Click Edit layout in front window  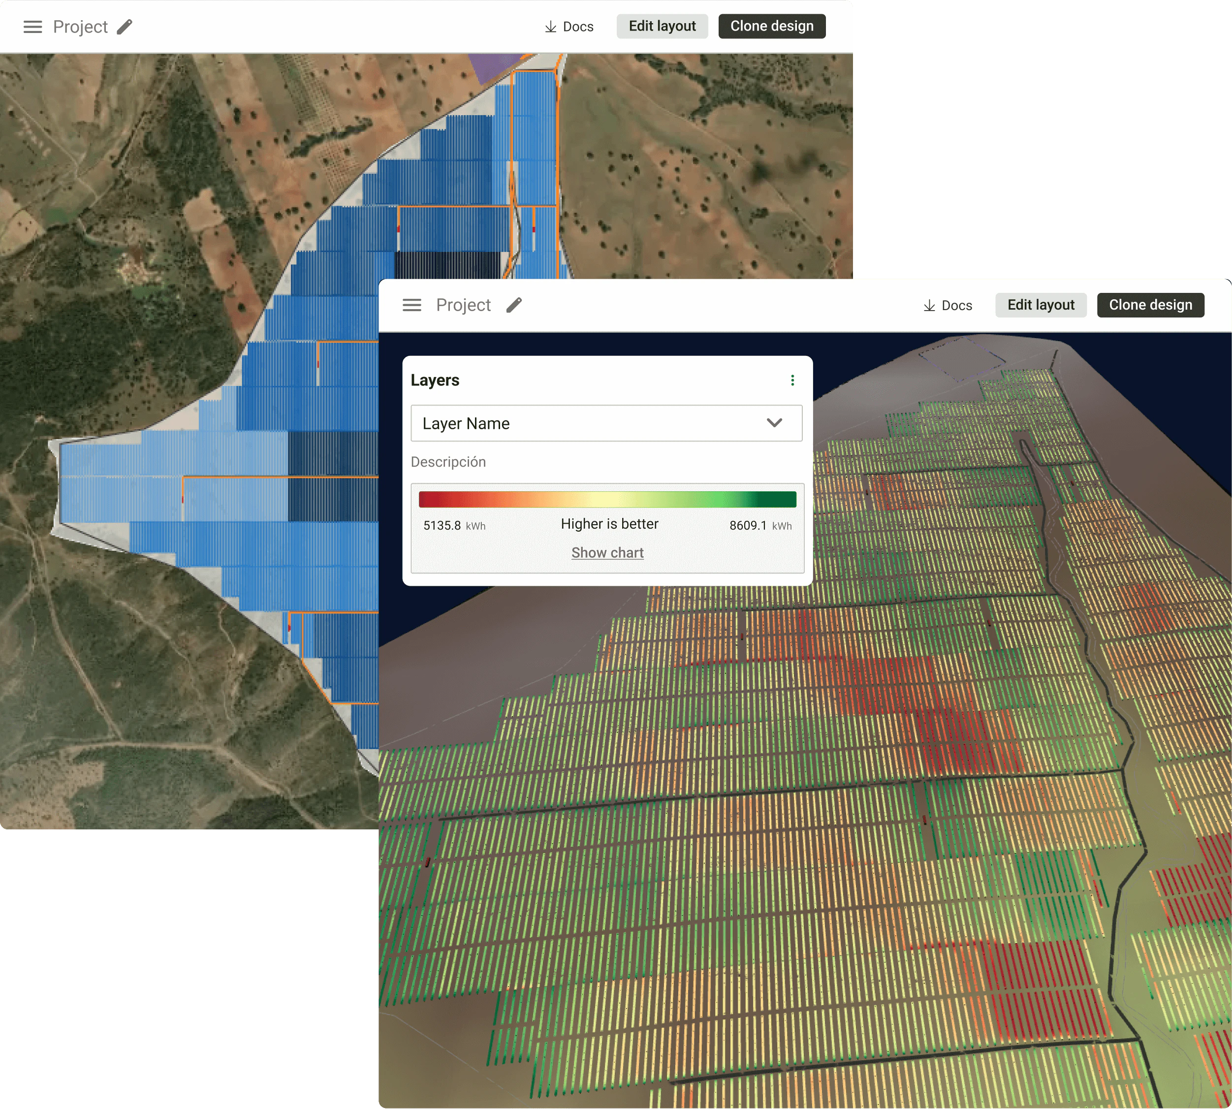pyautogui.click(x=1041, y=305)
